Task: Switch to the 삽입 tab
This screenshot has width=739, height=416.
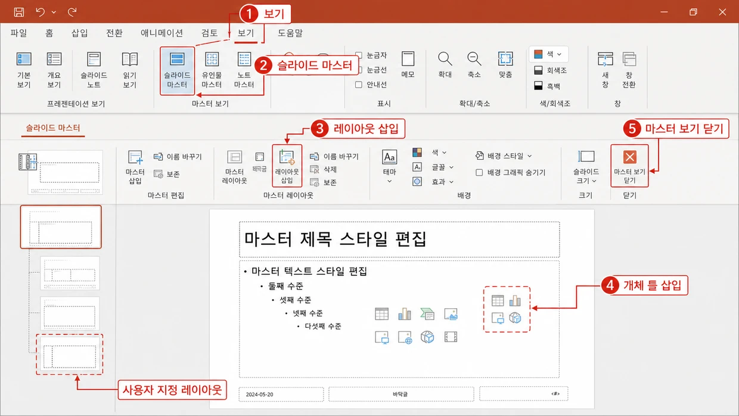Action: [79, 33]
